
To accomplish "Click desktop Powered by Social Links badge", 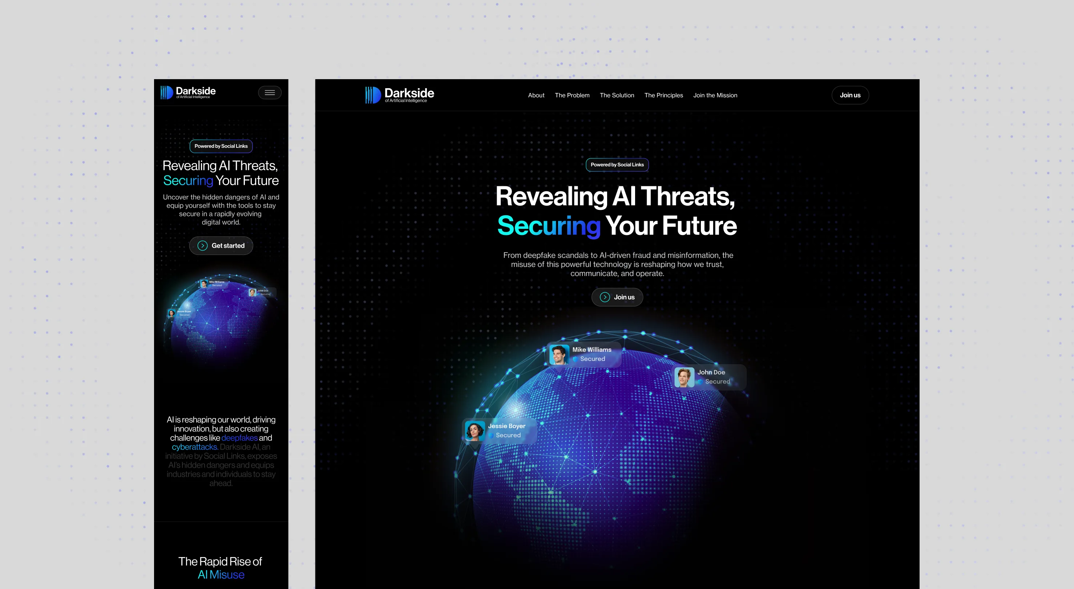I will coord(617,164).
